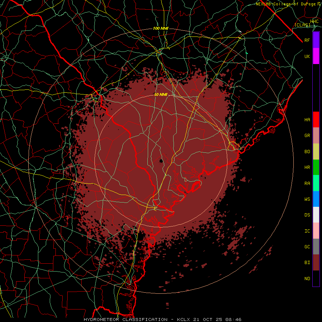Image resolution: width=322 pixels, height=322 pixels.
Task: Select the GC gray legend swatch
Action: [x=316, y=247]
